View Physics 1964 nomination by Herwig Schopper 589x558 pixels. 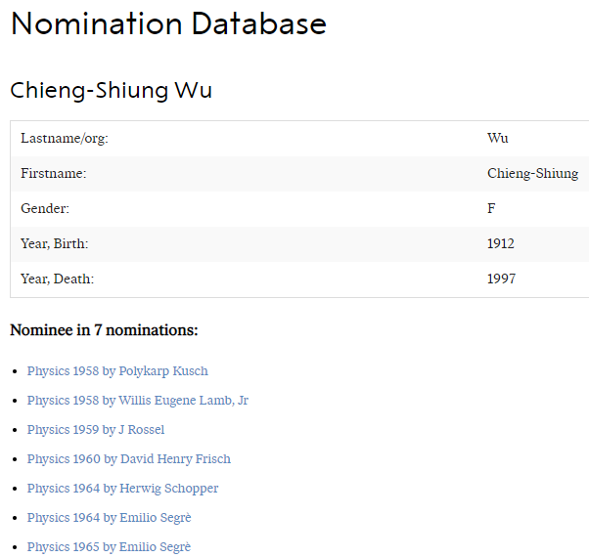[x=122, y=489]
